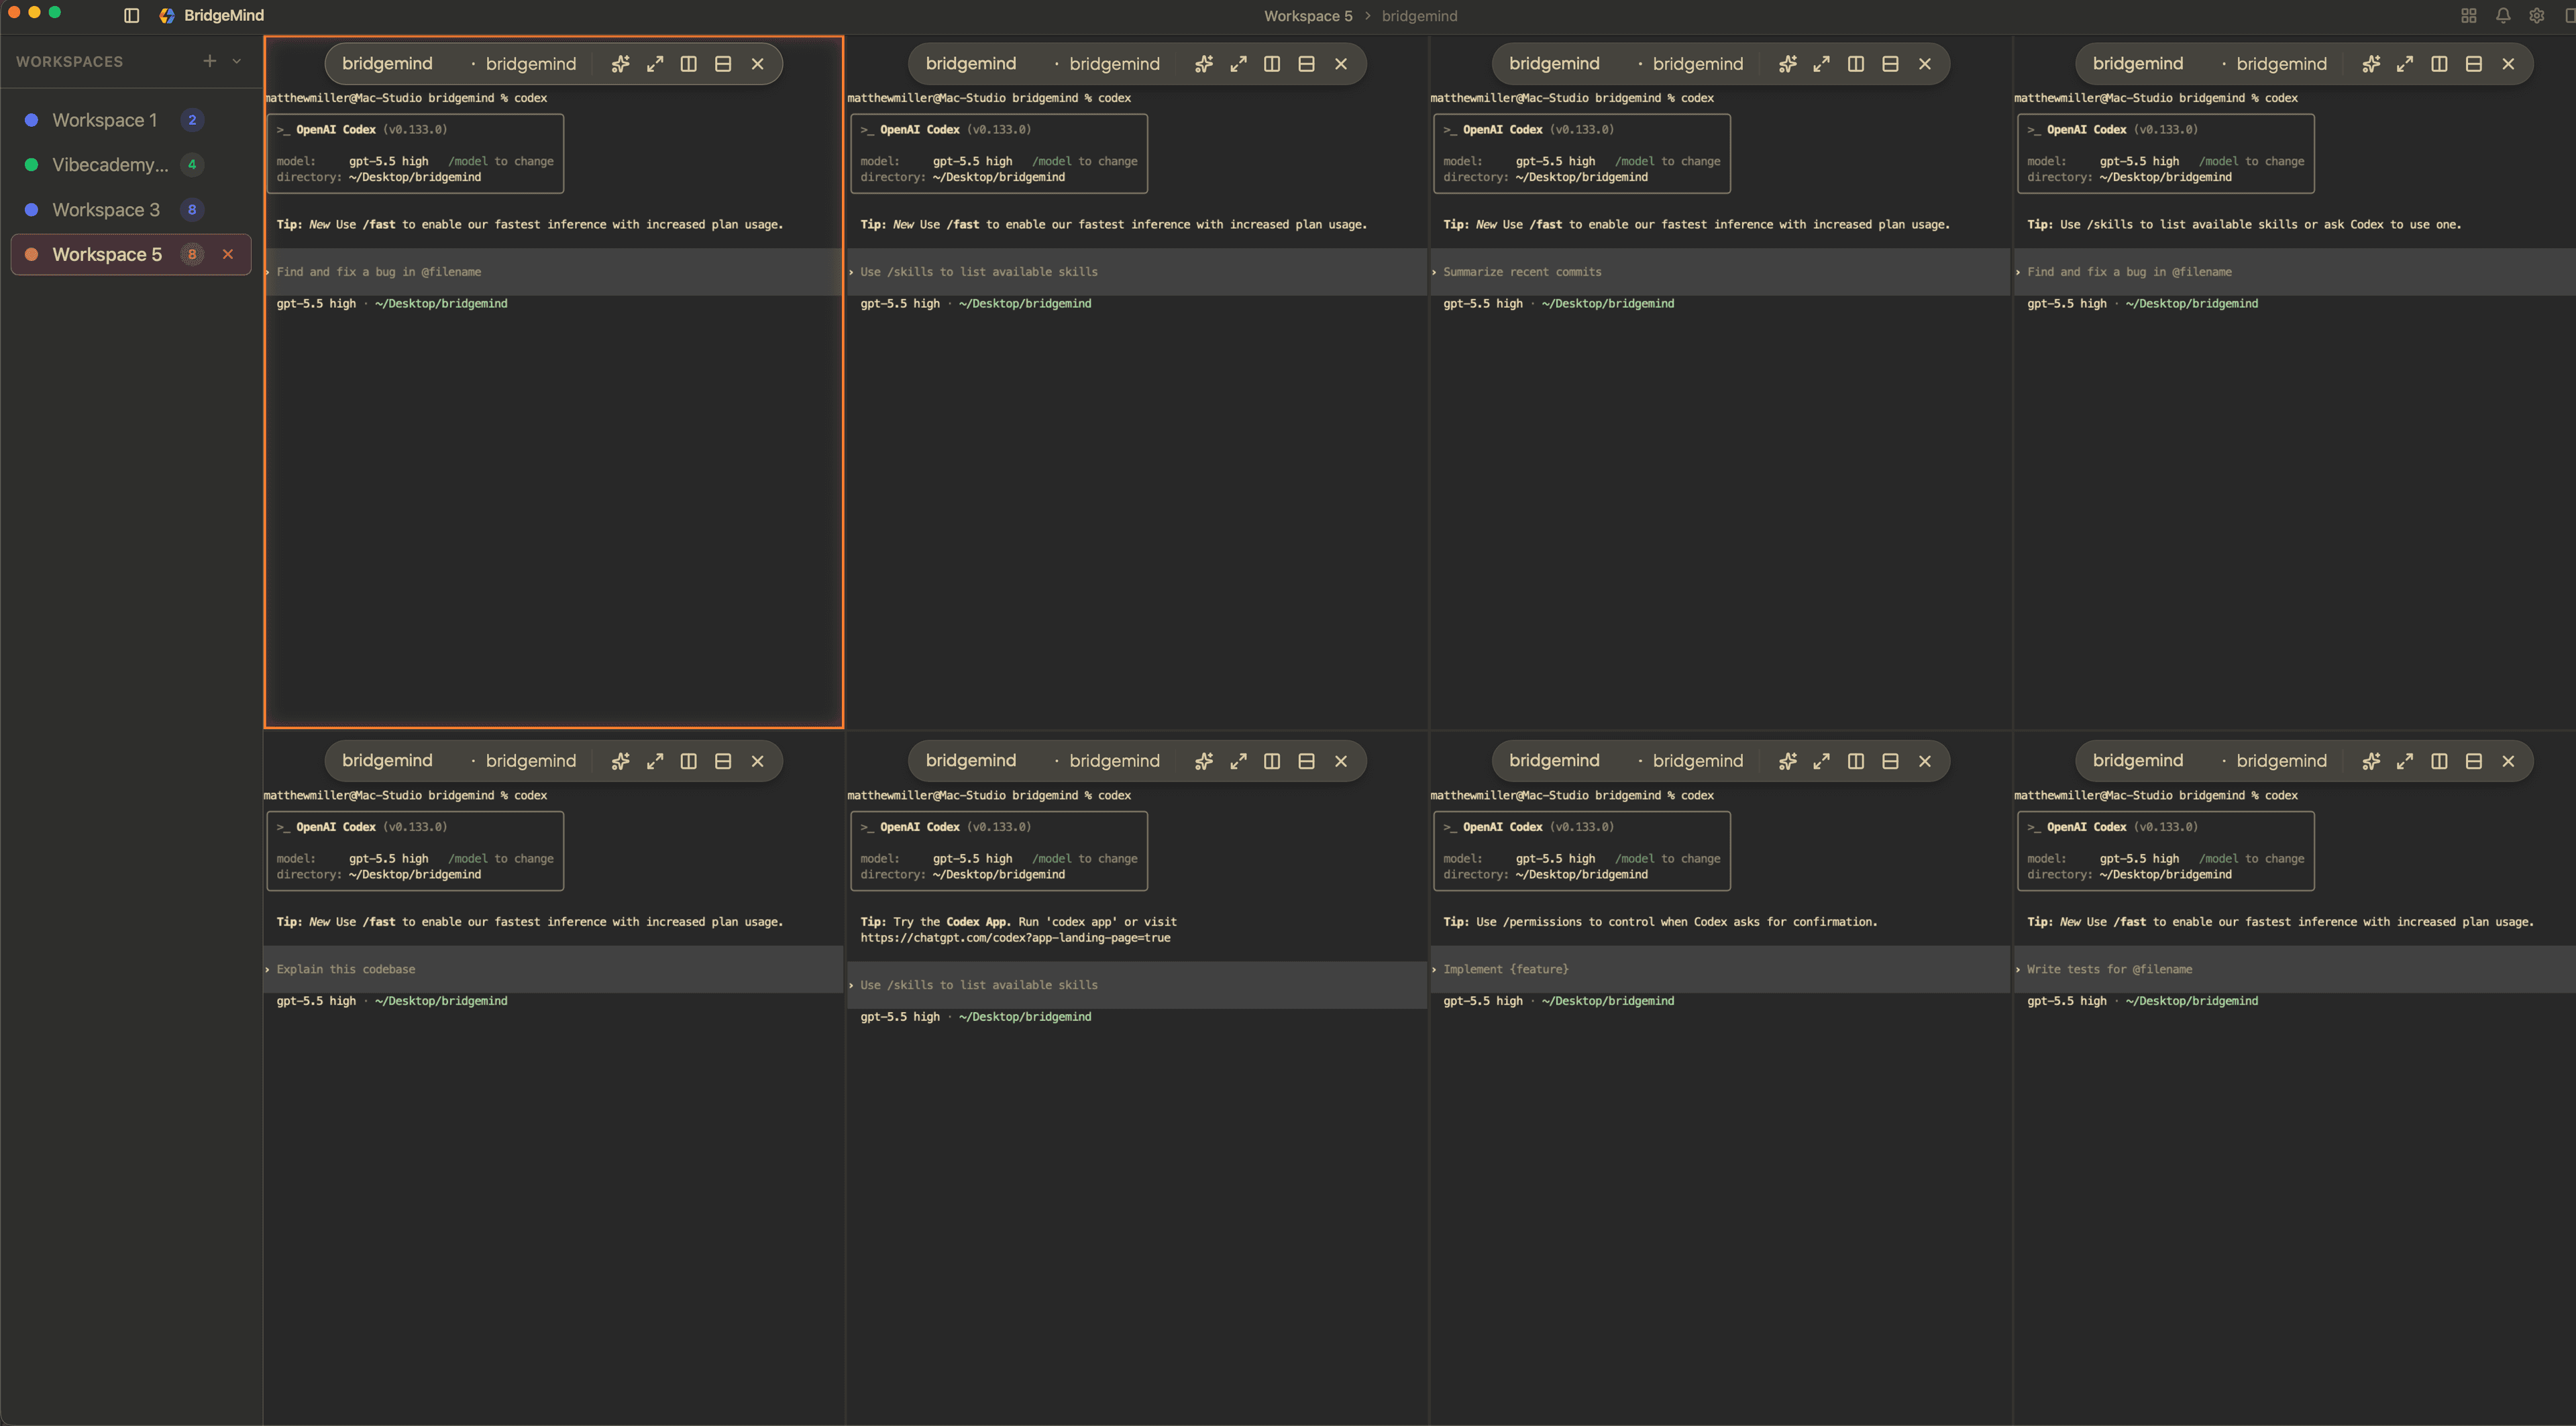Split the 'Implement {feature}' pane into rows

(x=1890, y=761)
